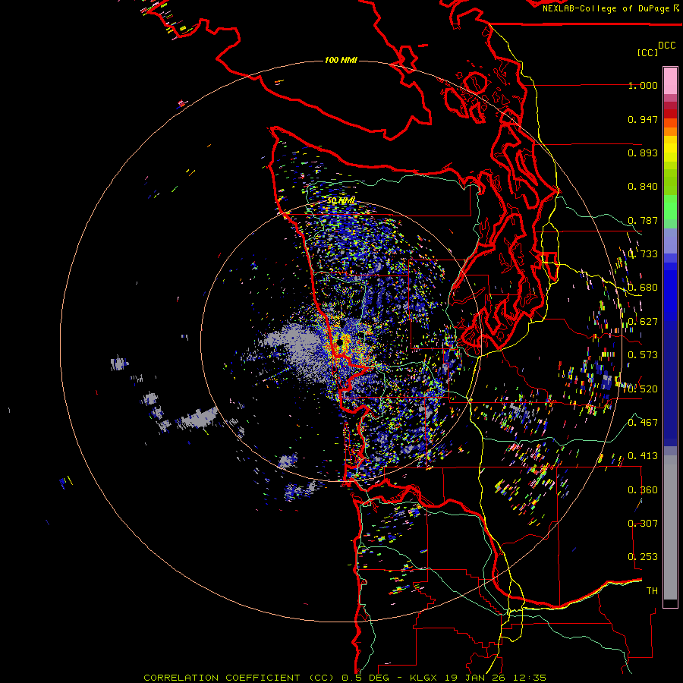Click the 0.947 color scale value
Screen dimensions: 683x683
tap(643, 119)
